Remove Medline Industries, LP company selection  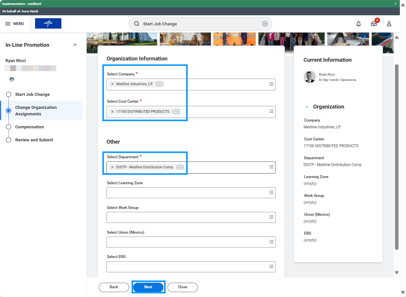(112, 84)
